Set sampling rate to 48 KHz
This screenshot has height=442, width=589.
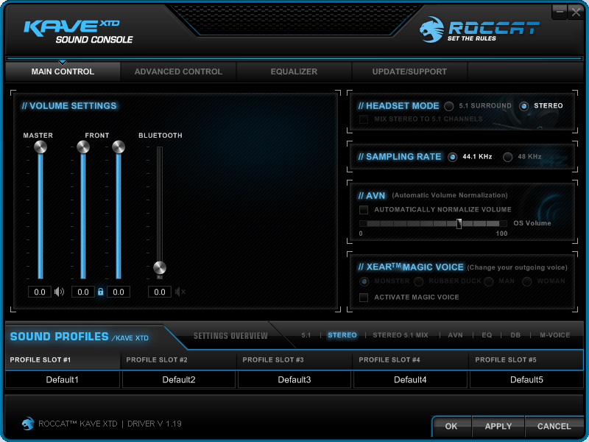coord(507,157)
